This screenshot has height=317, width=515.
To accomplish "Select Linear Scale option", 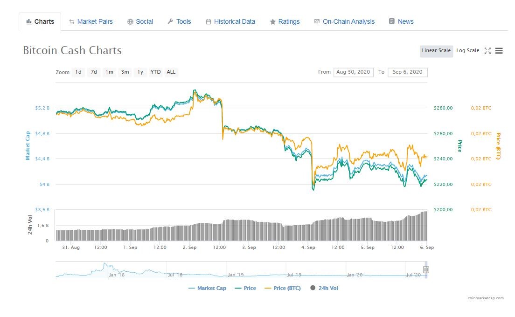I will 436,51.
